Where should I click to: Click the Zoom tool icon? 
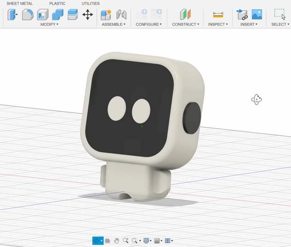[x=126, y=241]
